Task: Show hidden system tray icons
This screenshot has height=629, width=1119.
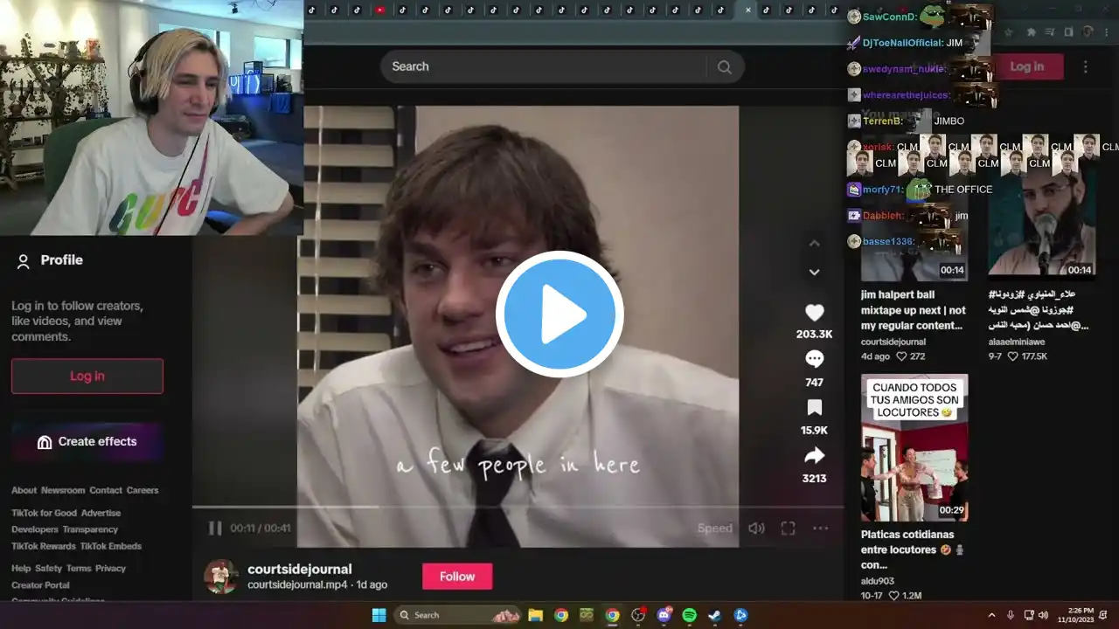Action: tap(991, 615)
